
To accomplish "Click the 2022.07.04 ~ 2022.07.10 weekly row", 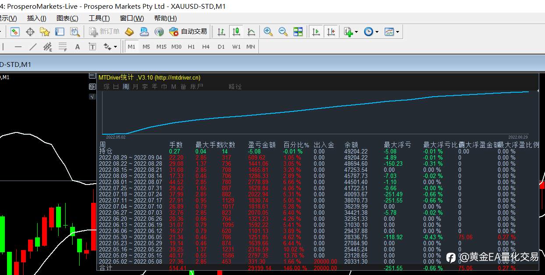I will (319, 206).
